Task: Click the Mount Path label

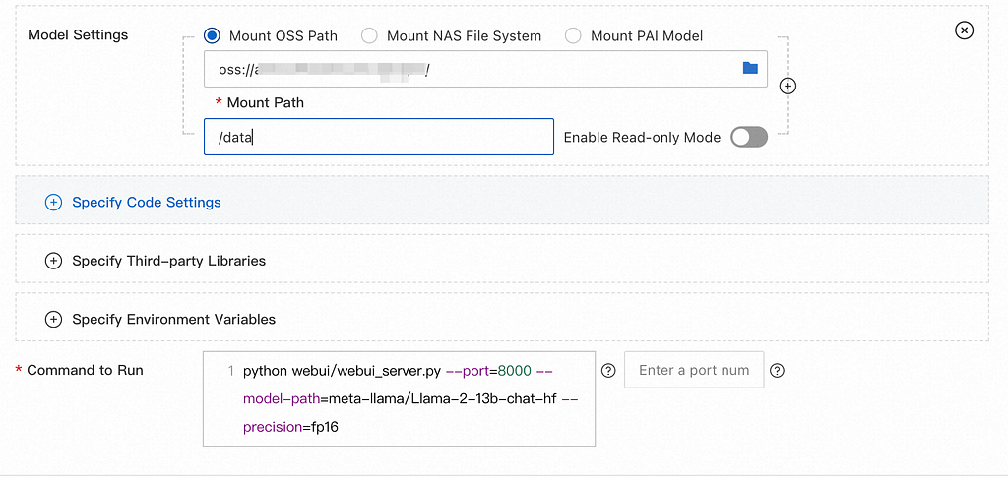Action: coord(265,102)
